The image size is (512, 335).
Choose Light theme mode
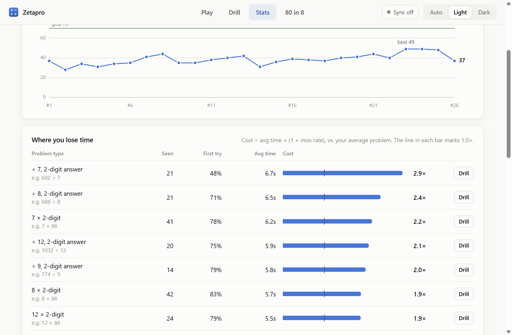click(460, 12)
